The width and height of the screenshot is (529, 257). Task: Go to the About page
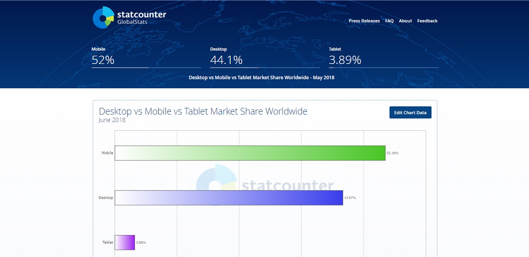coord(405,21)
